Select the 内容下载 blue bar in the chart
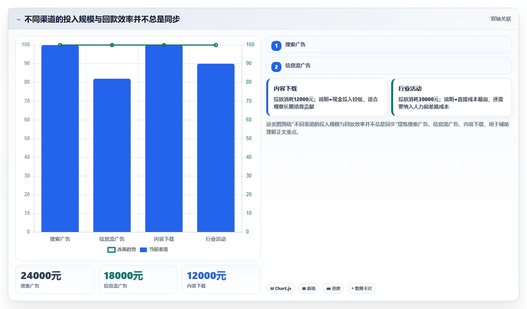This screenshot has height=309, width=527. click(164, 139)
